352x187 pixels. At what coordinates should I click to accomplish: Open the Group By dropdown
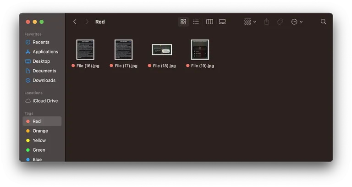click(250, 22)
